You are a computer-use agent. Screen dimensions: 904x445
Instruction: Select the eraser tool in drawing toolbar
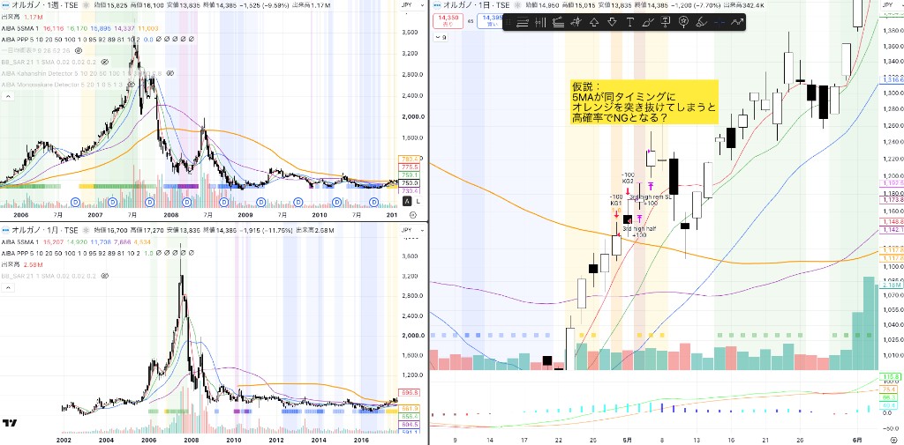[x=701, y=22]
